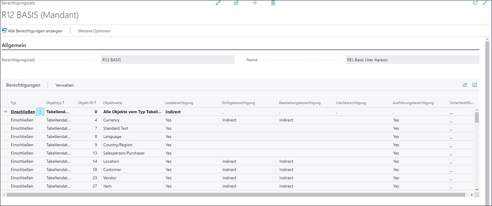Open row options three-dot menu
Viewport: 492px width, 206px height.
click(40, 111)
